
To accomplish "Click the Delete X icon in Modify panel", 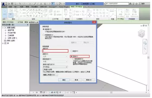I will point(107,16).
